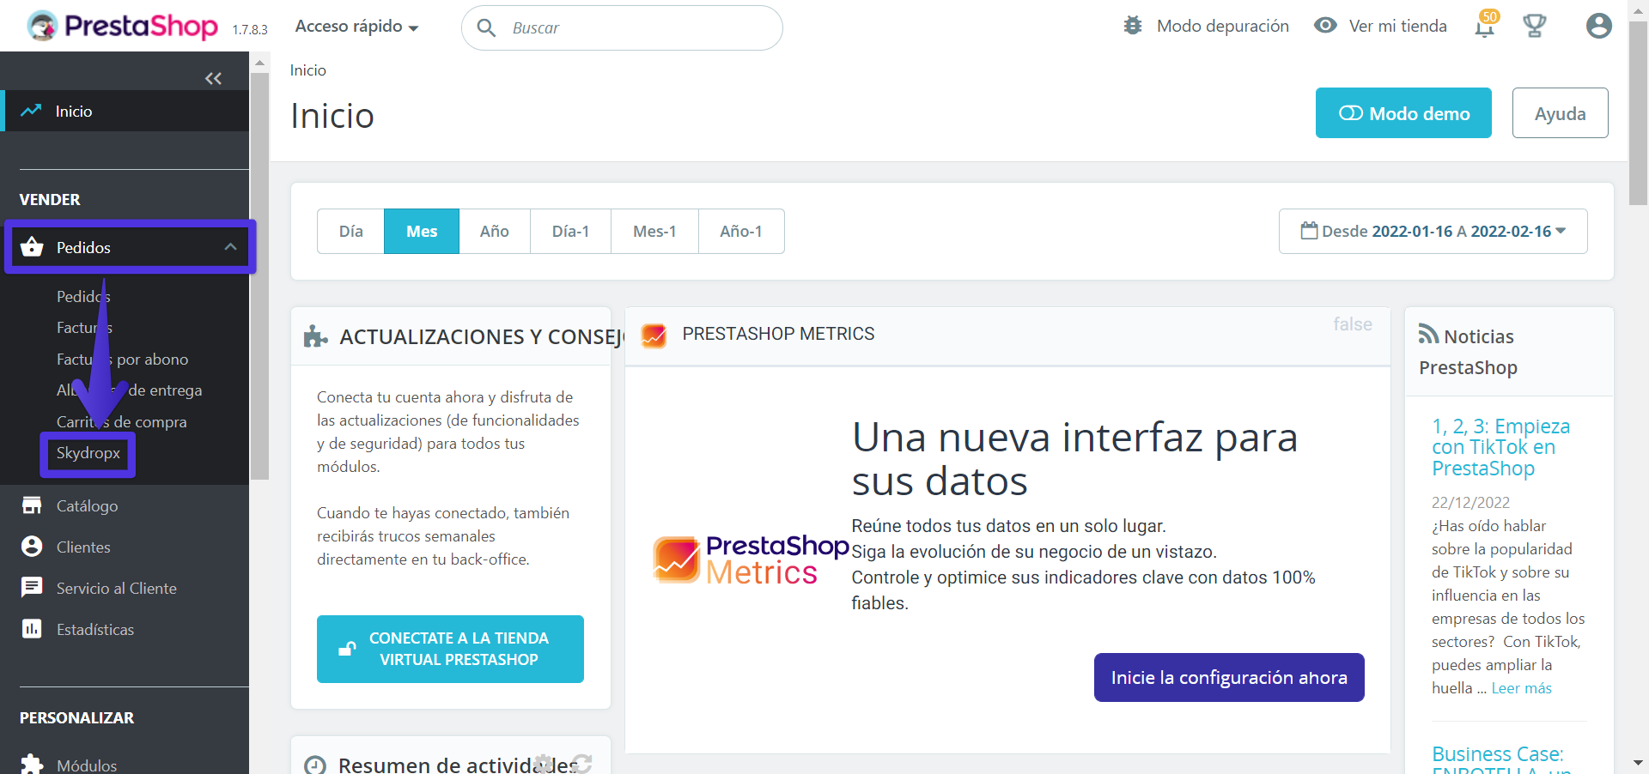Focus the Buscar search field
The width and height of the screenshot is (1649, 774).
[622, 28]
